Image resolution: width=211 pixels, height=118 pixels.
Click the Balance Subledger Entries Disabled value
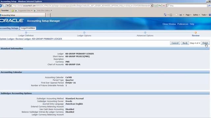(70, 112)
